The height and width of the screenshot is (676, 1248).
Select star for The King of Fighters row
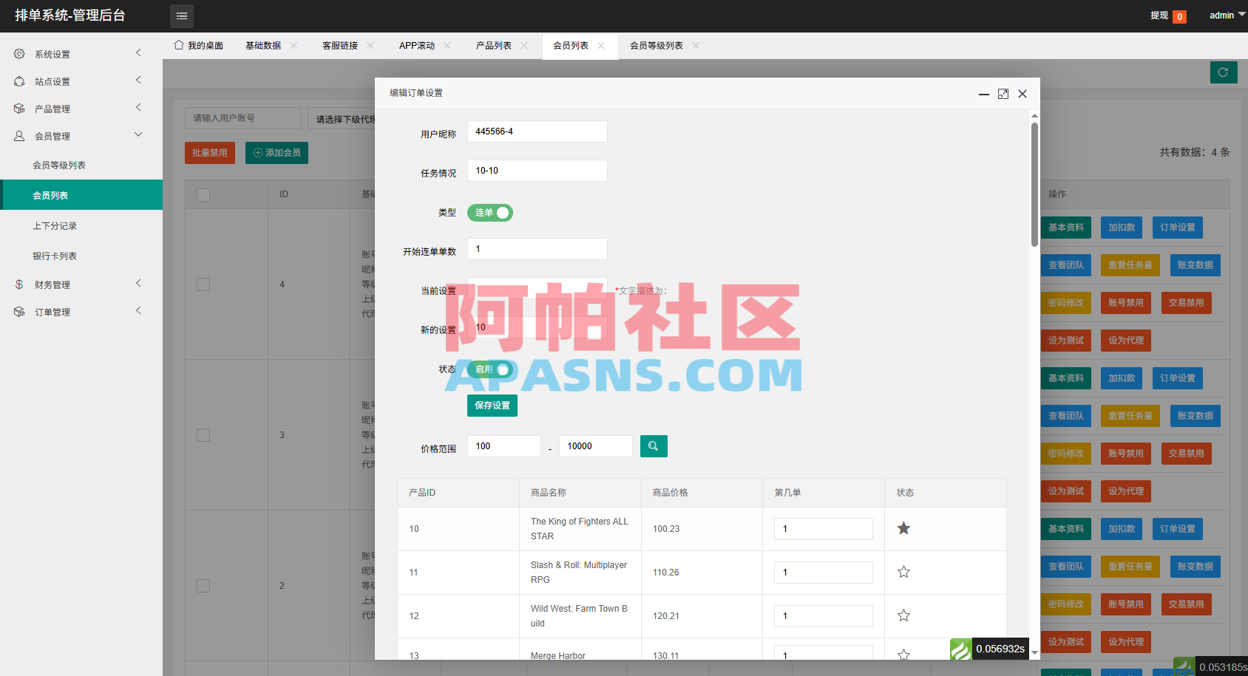tap(903, 528)
